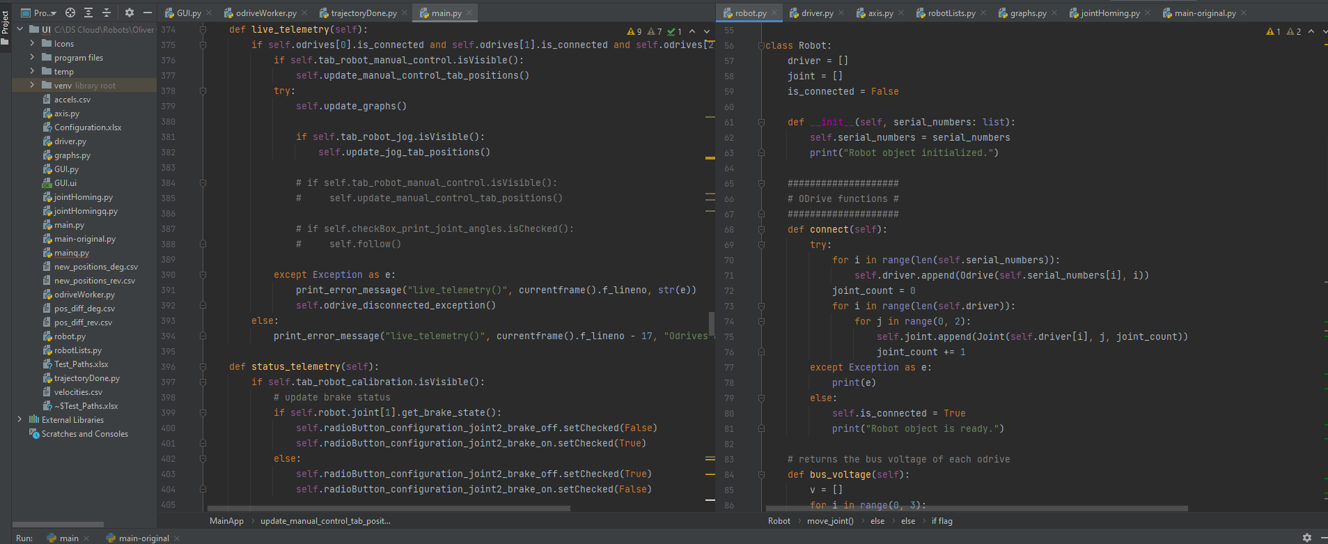Go to next highlighted error in main.py
1328x544 pixels.
tap(707, 31)
